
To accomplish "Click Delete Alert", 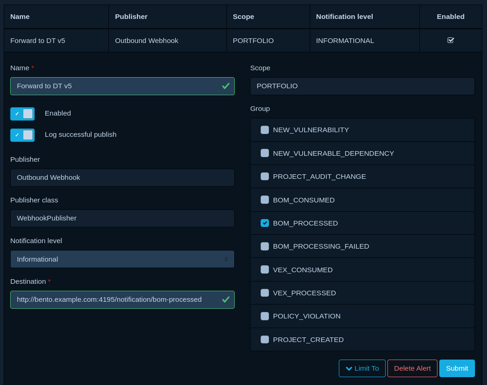I will pos(412,368).
